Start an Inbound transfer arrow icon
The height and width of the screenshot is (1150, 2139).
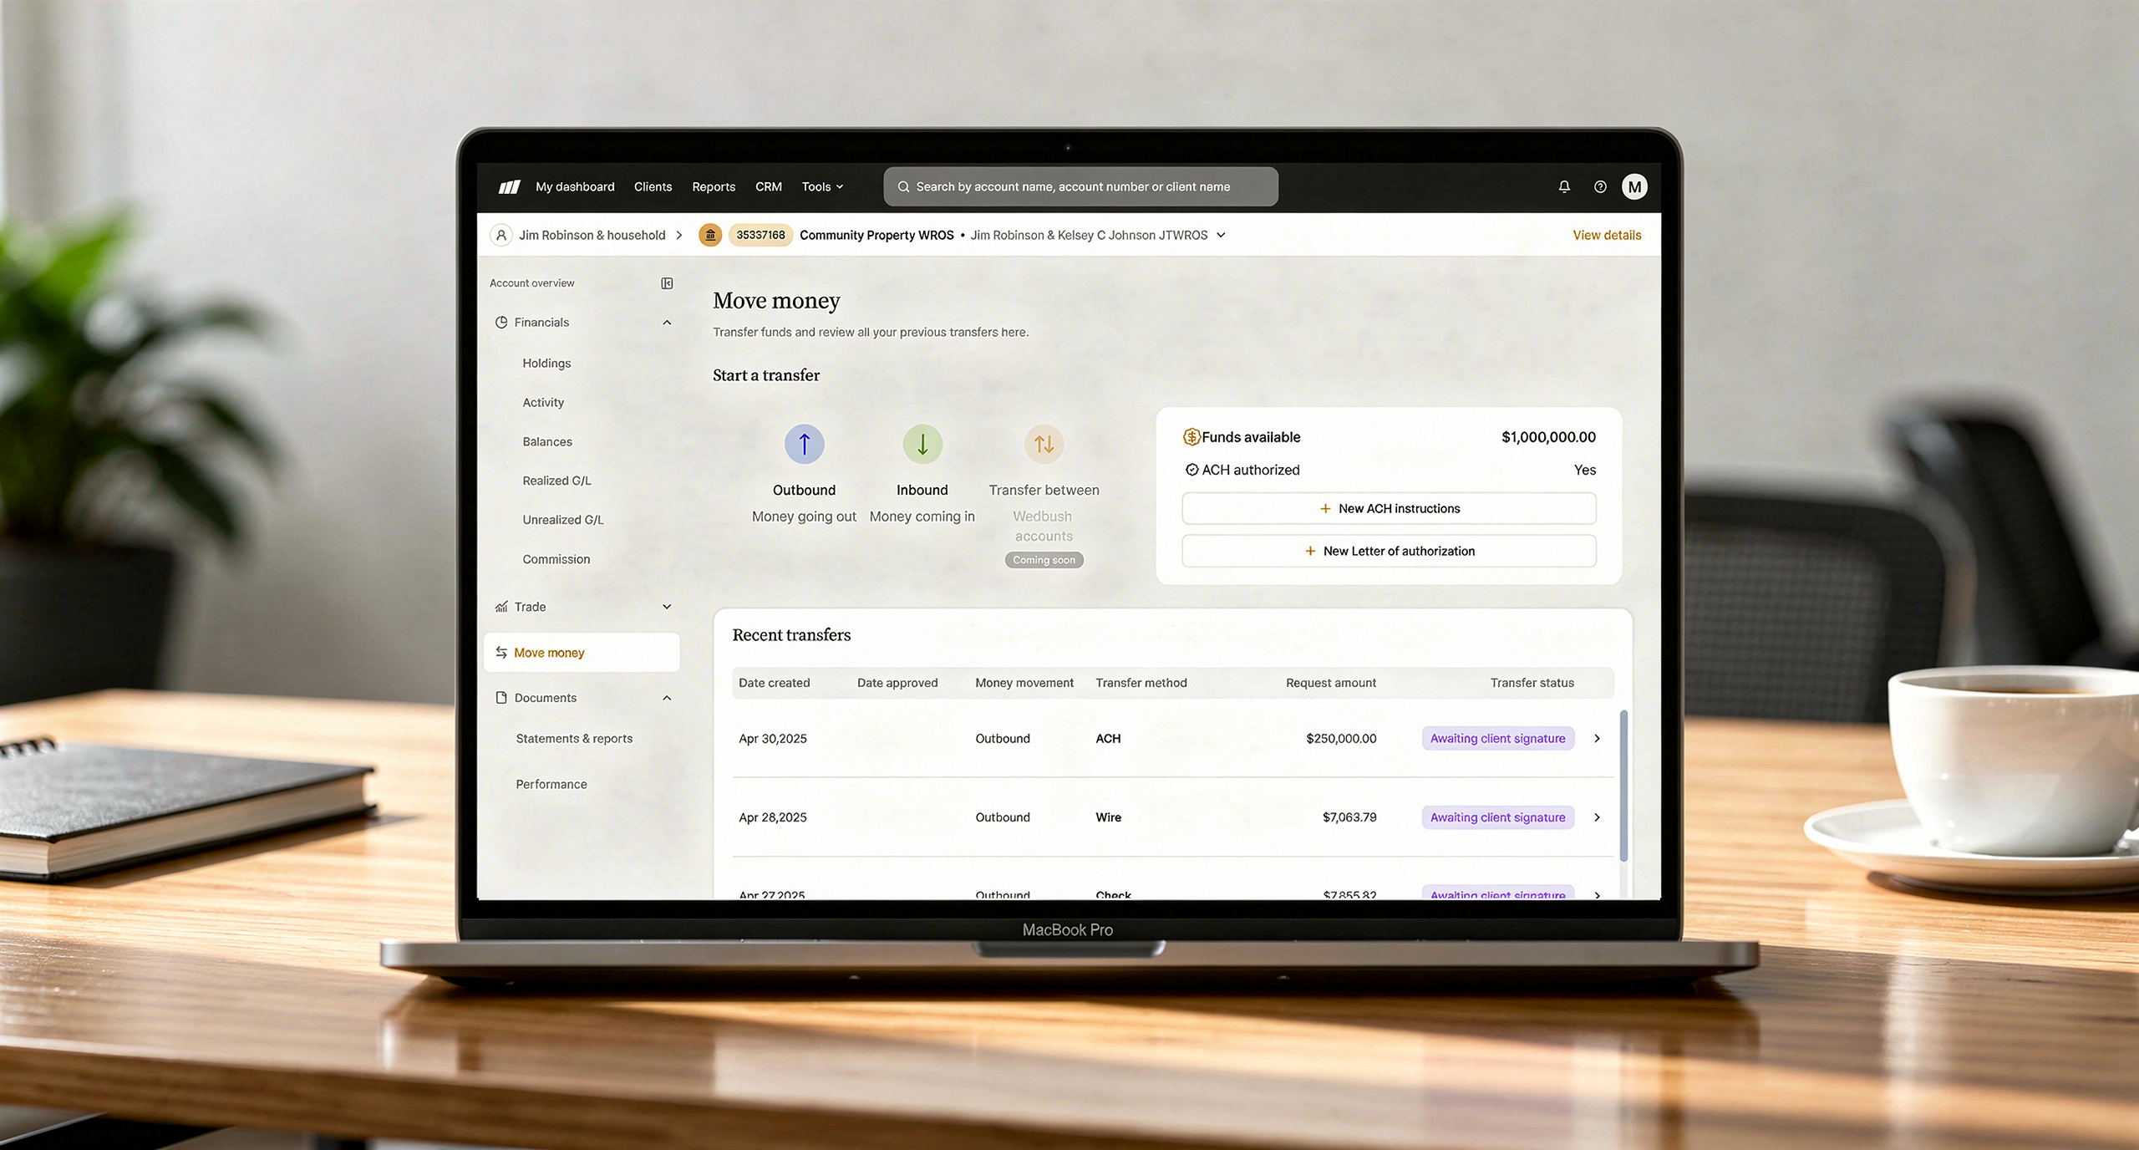922,444
